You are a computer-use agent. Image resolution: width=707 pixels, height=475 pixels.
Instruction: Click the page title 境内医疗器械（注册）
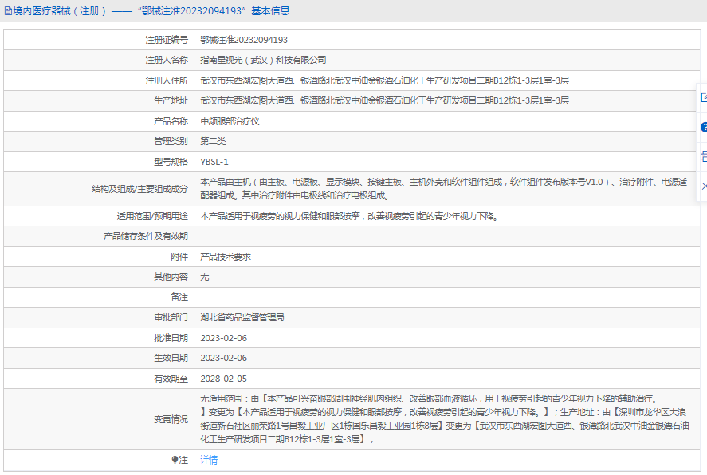[60, 11]
